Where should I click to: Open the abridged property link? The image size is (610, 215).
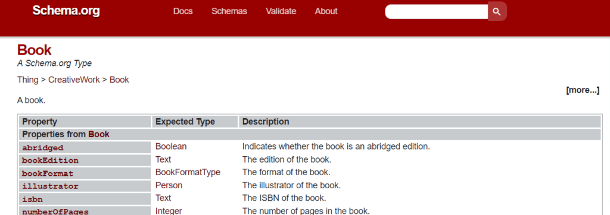(x=43, y=147)
